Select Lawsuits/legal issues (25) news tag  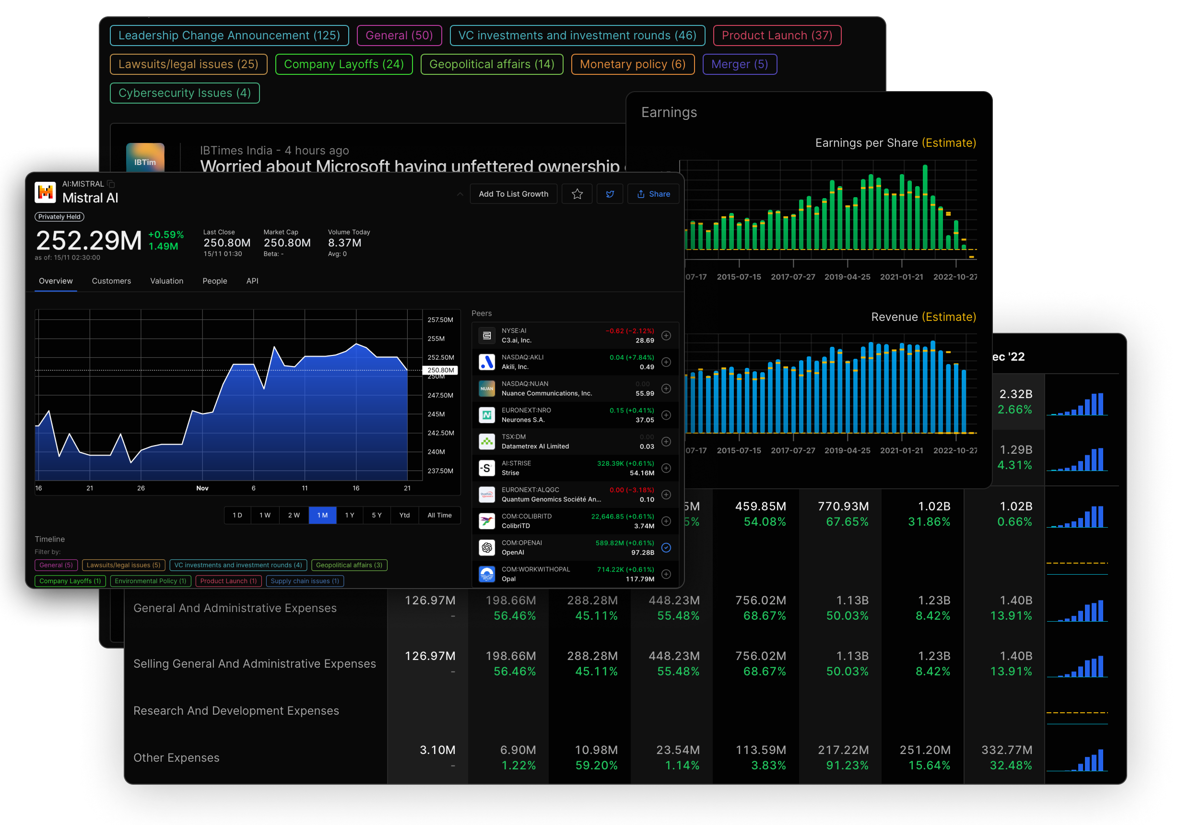pos(188,64)
